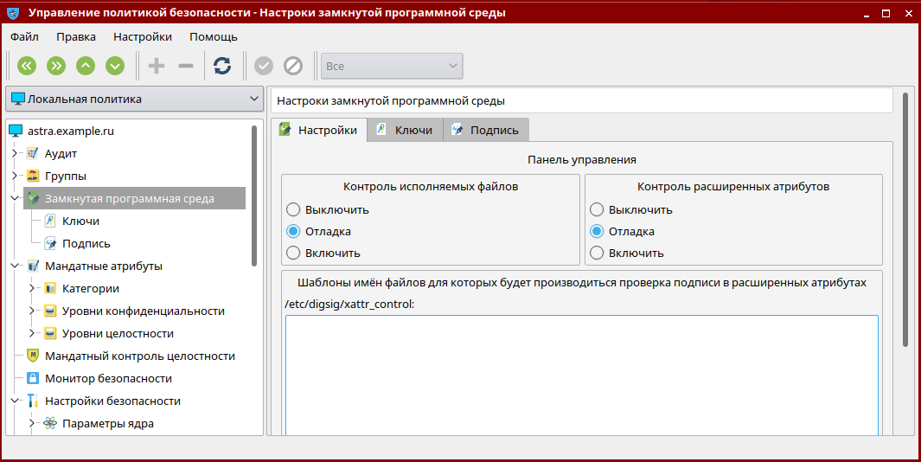
Task: Open the Все filter combo box
Action: 392,66
